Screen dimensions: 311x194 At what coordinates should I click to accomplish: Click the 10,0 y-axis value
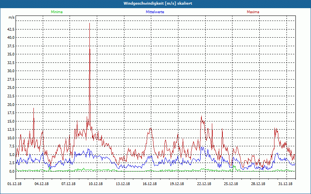click(11, 138)
